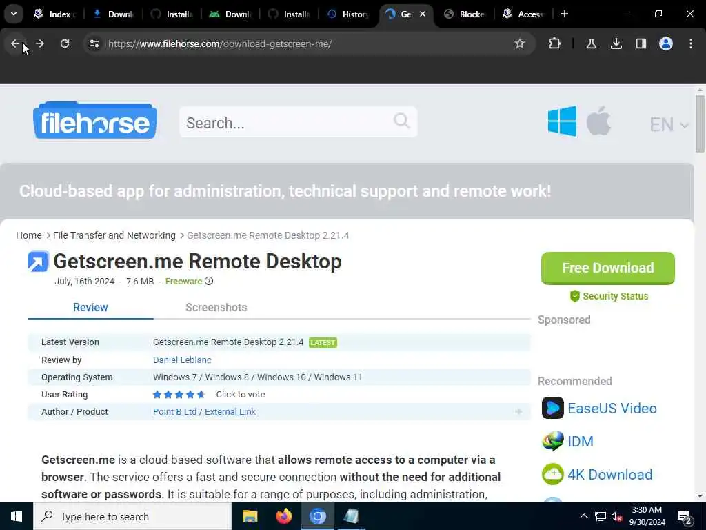Image resolution: width=706 pixels, height=530 pixels.
Task: Switch to the Index browser tab
Action: pos(54,14)
